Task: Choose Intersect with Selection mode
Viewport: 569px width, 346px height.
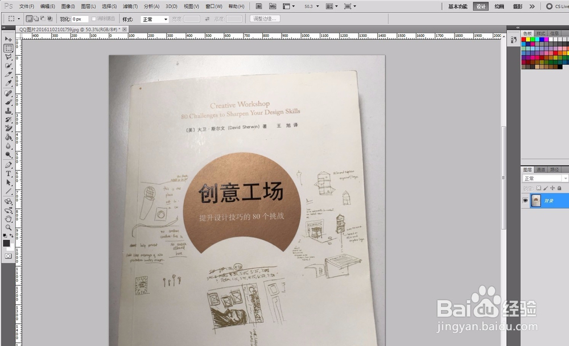Action: [x=50, y=19]
